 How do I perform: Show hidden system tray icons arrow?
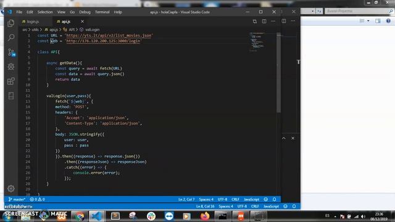coord(335,216)
